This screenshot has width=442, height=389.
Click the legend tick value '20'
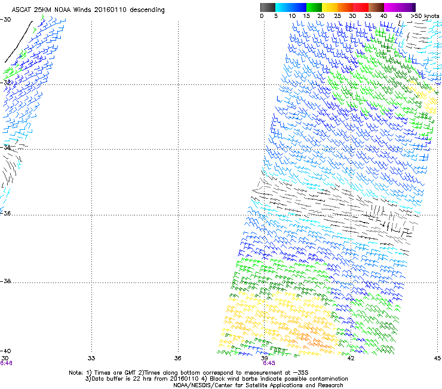321,16
